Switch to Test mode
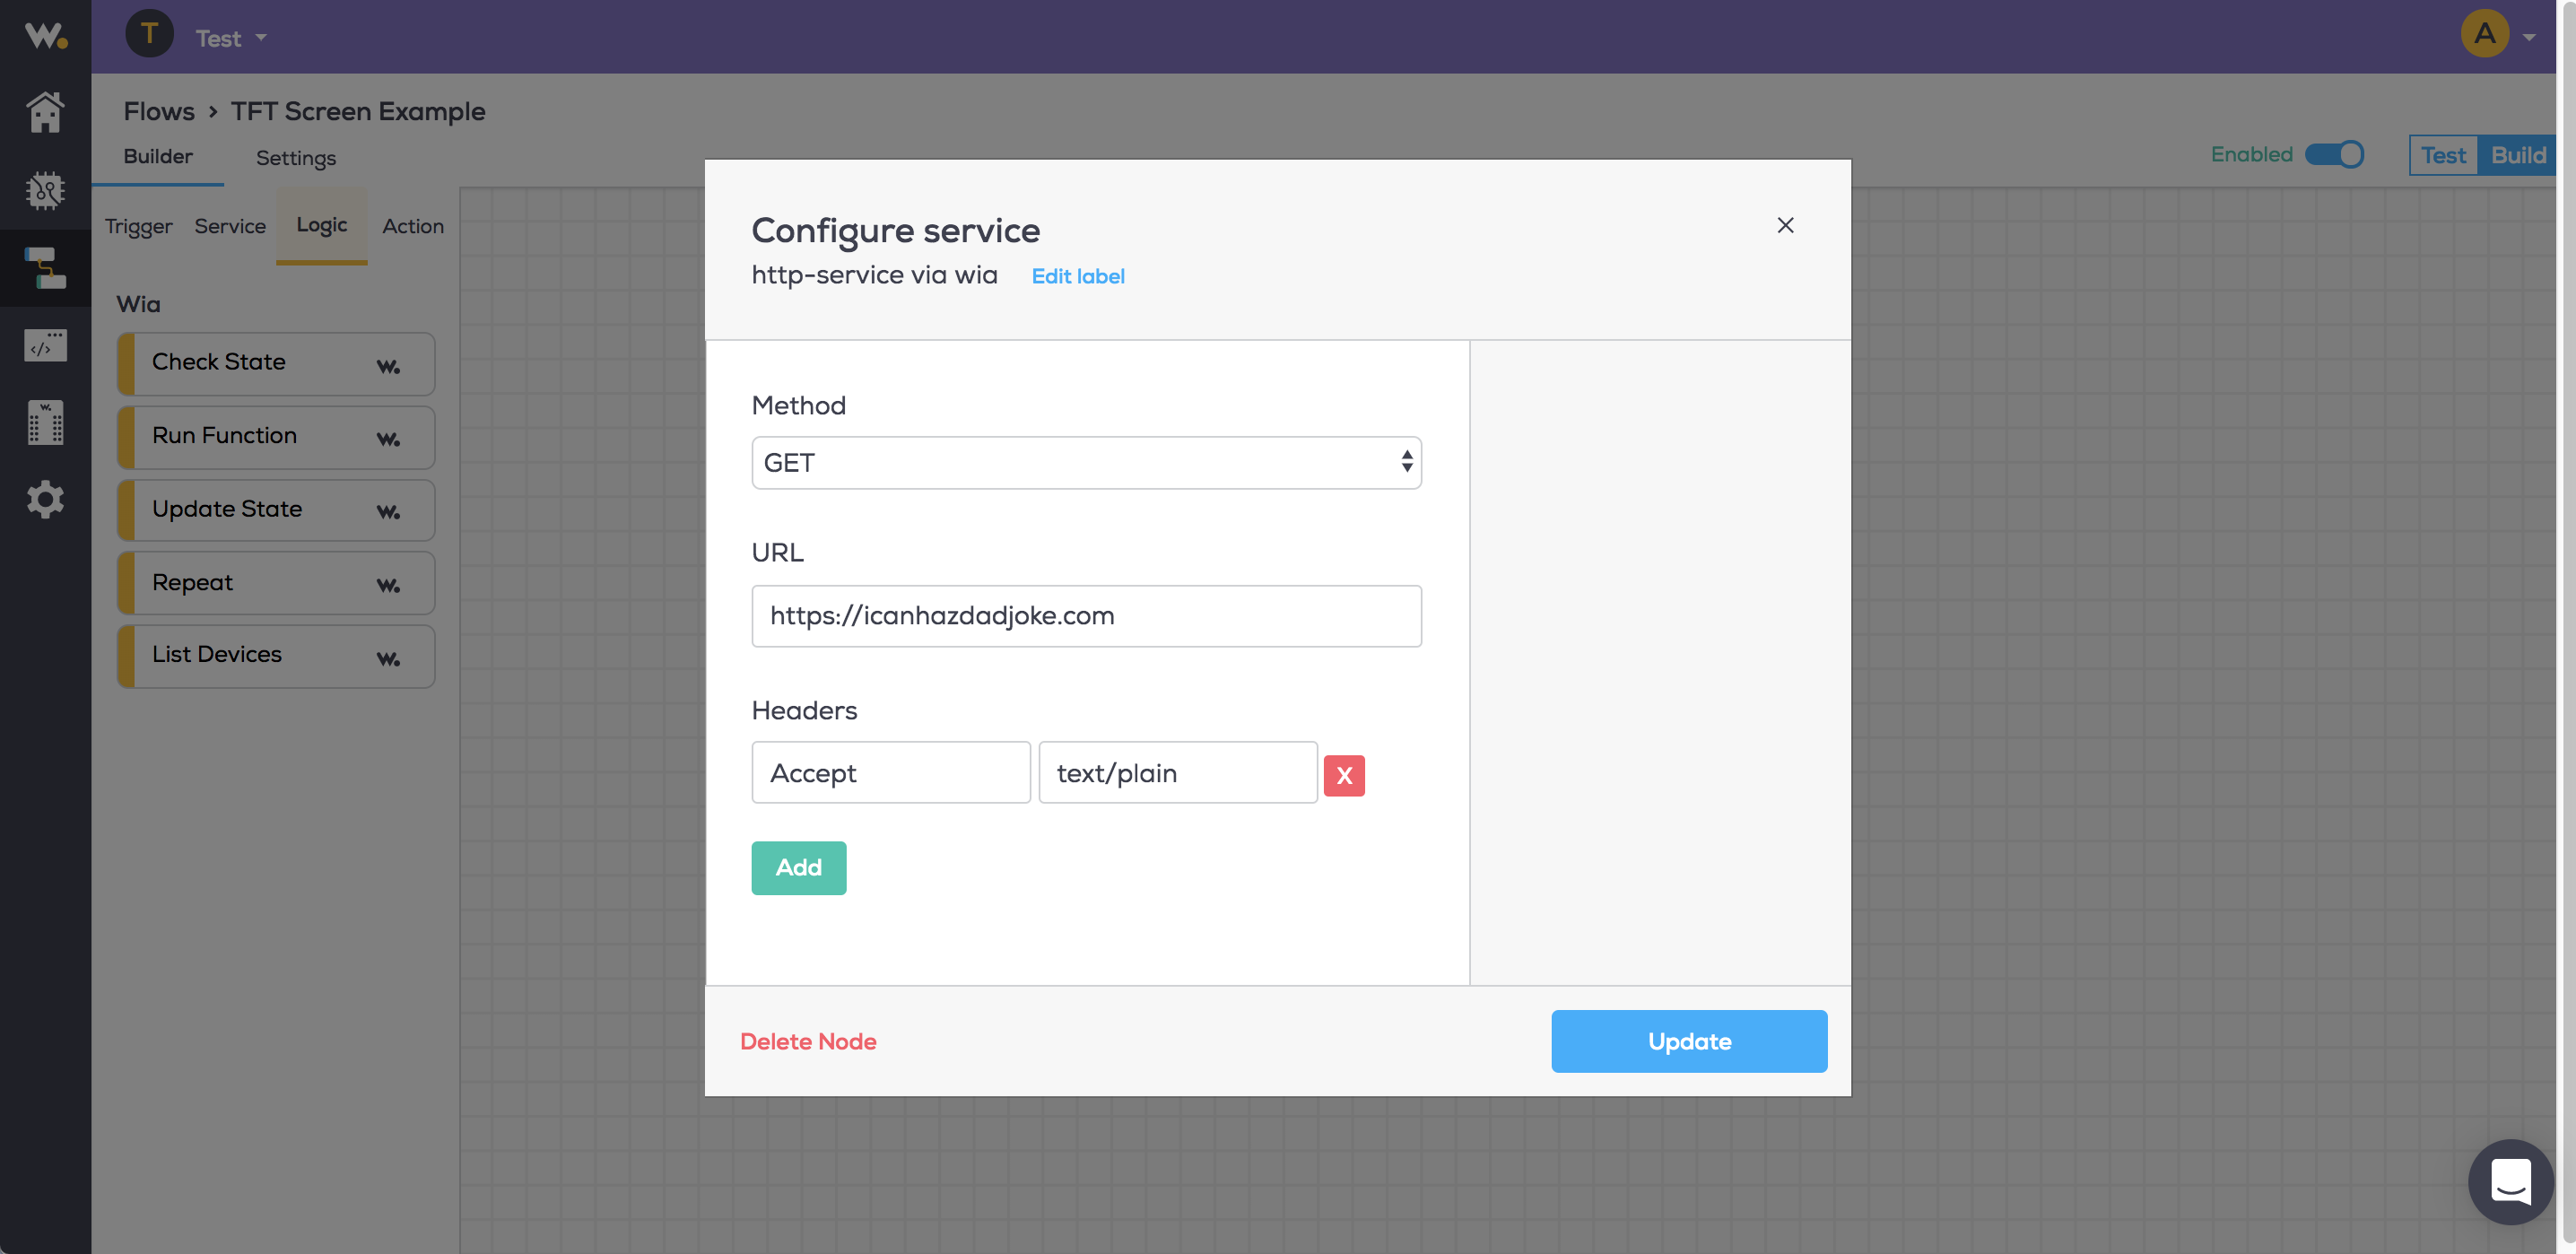2576x1254 pixels. click(2443, 155)
